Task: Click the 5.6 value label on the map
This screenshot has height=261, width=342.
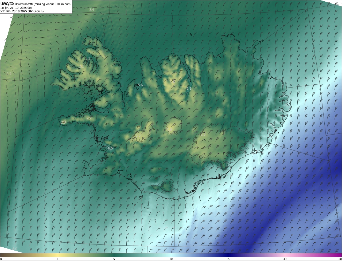Action: (140, 85)
